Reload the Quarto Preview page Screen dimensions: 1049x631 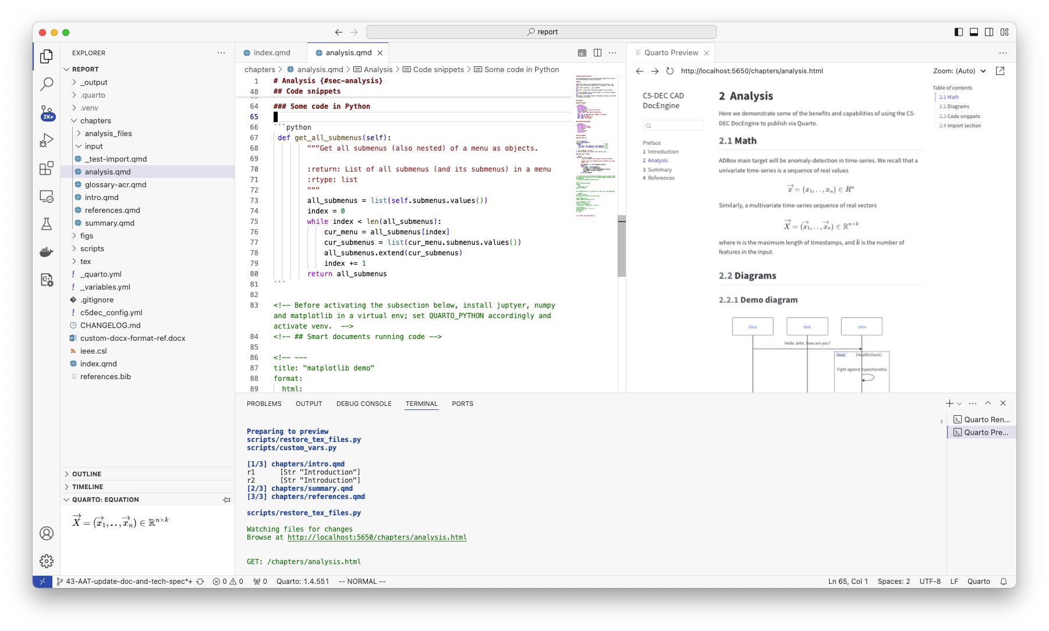tap(669, 71)
